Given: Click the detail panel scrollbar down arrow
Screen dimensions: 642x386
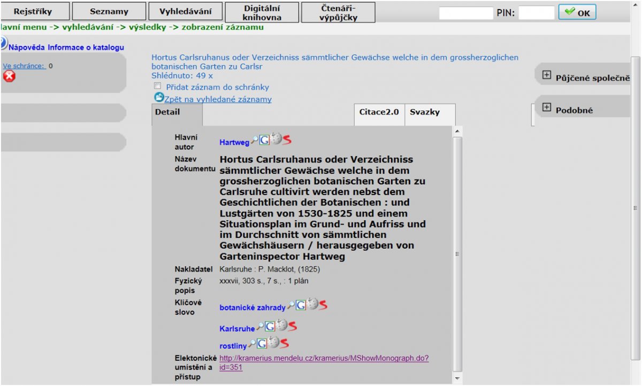Looking at the screenshot, I should 457,378.
